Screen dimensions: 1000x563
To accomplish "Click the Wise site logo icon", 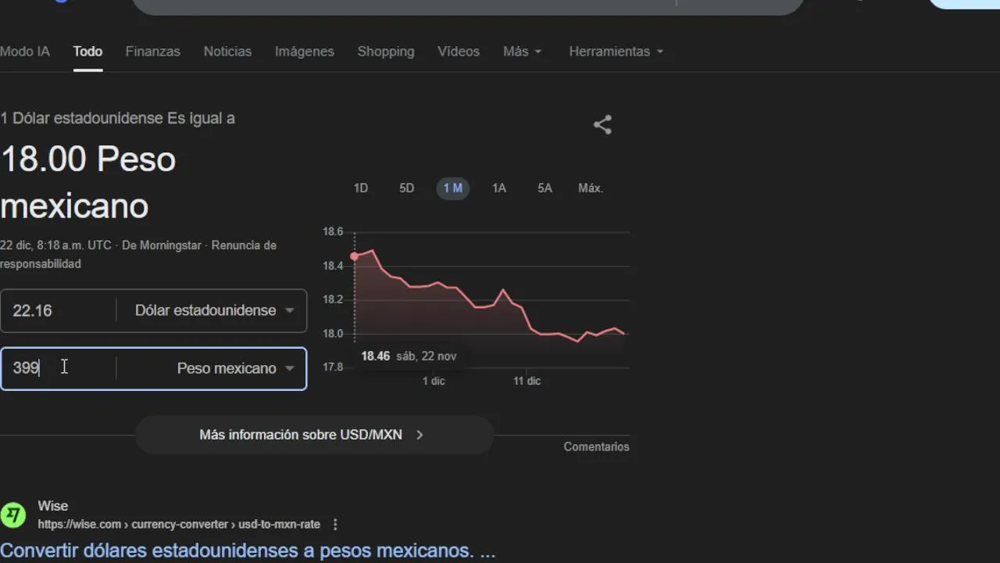I will 12,515.
